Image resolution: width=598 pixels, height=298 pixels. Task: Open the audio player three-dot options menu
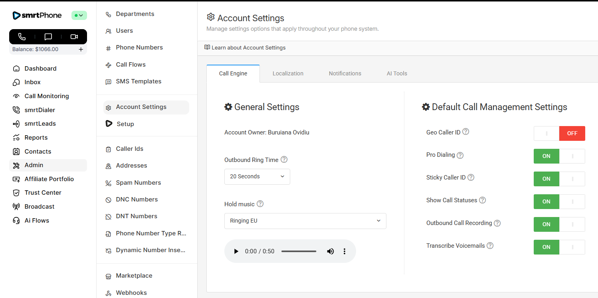pos(345,251)
